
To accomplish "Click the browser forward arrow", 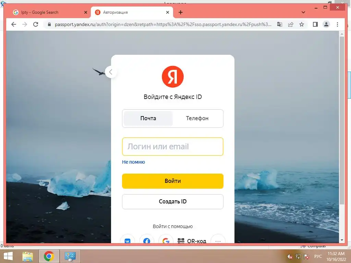I will [25, 24].
